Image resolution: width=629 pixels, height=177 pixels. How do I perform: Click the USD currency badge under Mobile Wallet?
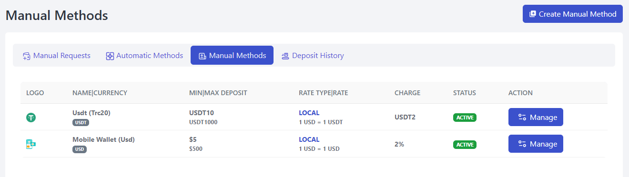pyautogui.click(x=80, y=149)
